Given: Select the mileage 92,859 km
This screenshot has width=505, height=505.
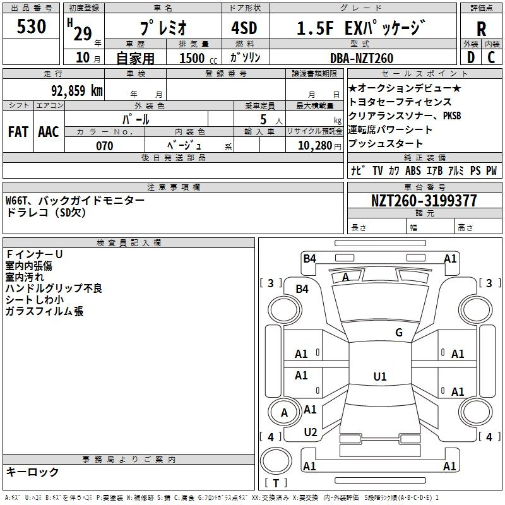Looking at the screenshot, I should coord(77,90).
